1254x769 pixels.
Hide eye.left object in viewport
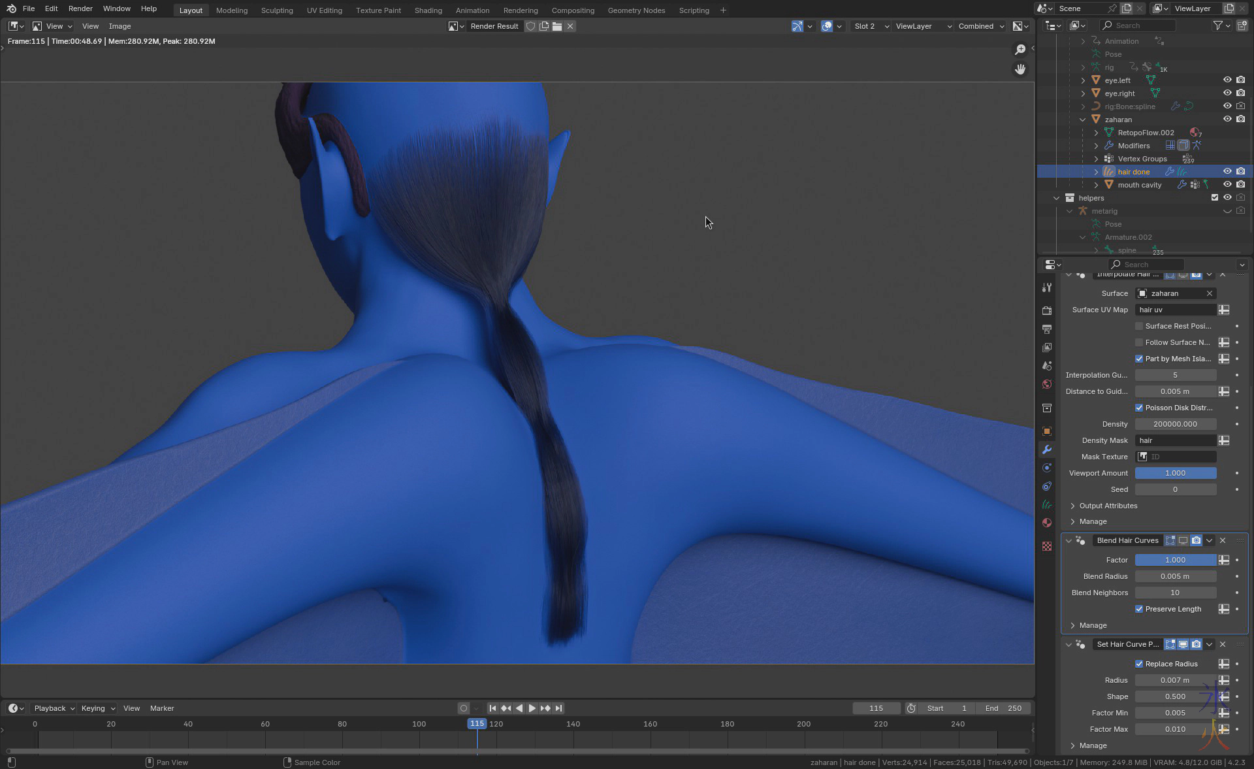[x=1227, y=80]
